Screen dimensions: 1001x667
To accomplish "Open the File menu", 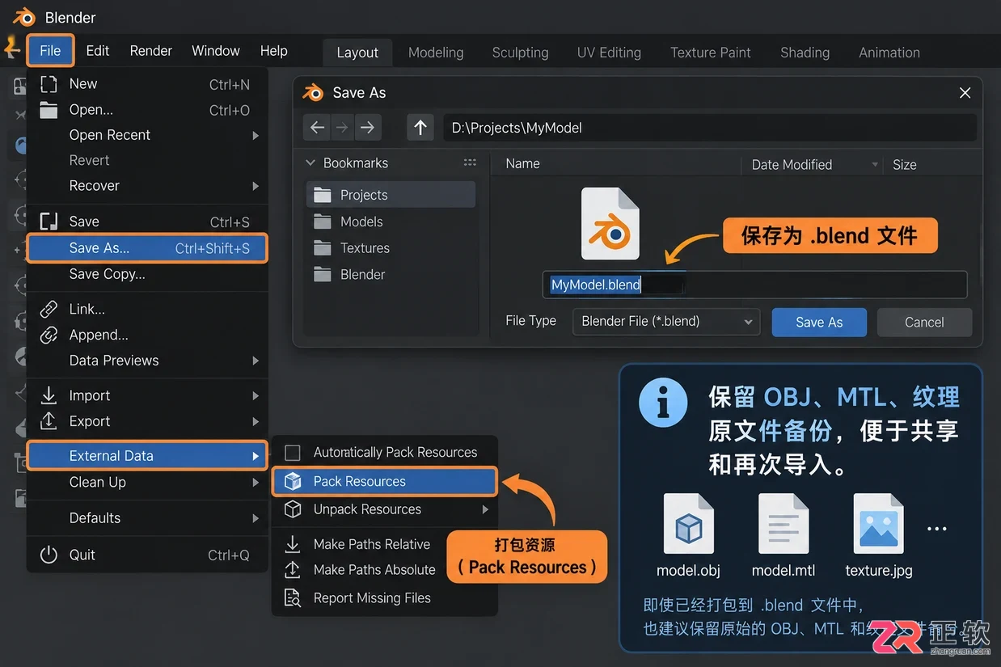I will (50, 50).
